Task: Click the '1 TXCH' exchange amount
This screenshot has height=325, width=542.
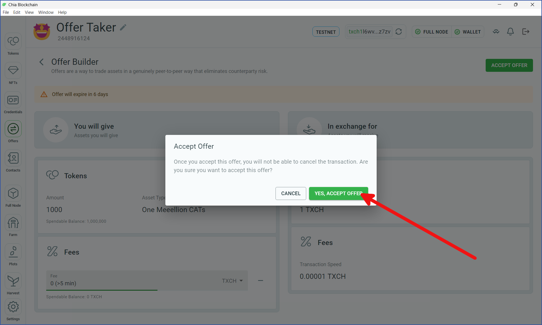Action: (x=312, y=210)
